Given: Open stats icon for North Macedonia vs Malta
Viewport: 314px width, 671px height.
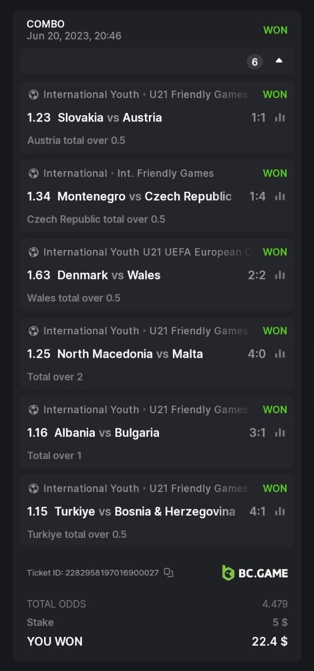Looking at the screenshot, I should 280,354.
